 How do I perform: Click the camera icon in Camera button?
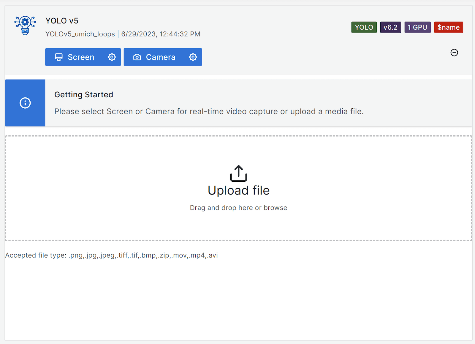pos(137,57)
